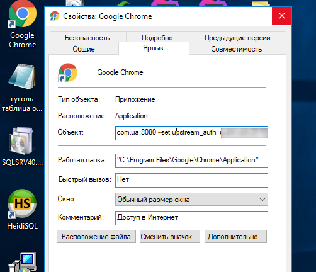Click the Объект label
The image size is (316, 272).
[x=71, y=132]
